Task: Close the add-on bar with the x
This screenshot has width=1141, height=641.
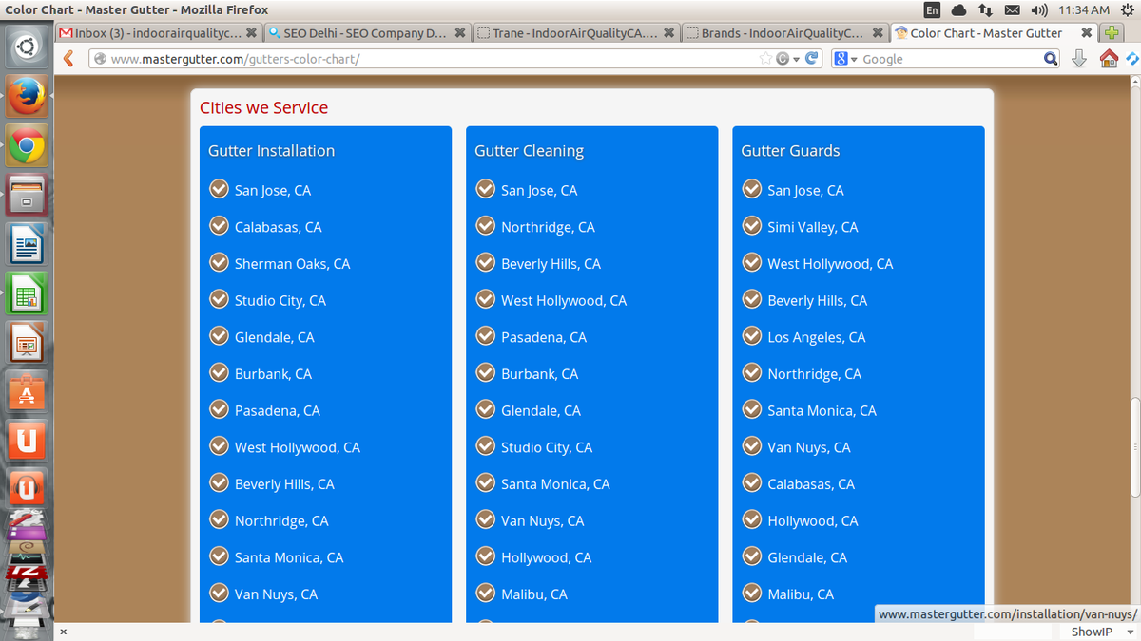Action: [x=64, y=632]
